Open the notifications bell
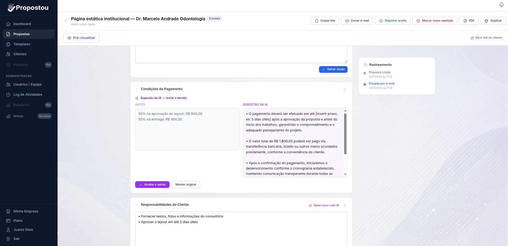This screenshot has height=246, width=508. [501, 5]
